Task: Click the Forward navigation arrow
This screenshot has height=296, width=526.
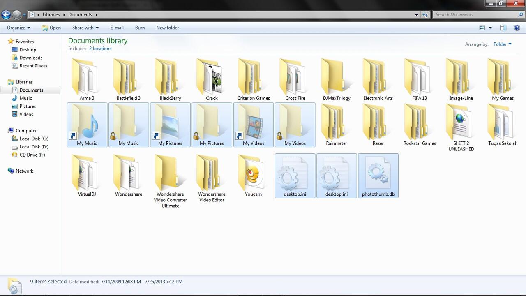Action: [16, 15]
